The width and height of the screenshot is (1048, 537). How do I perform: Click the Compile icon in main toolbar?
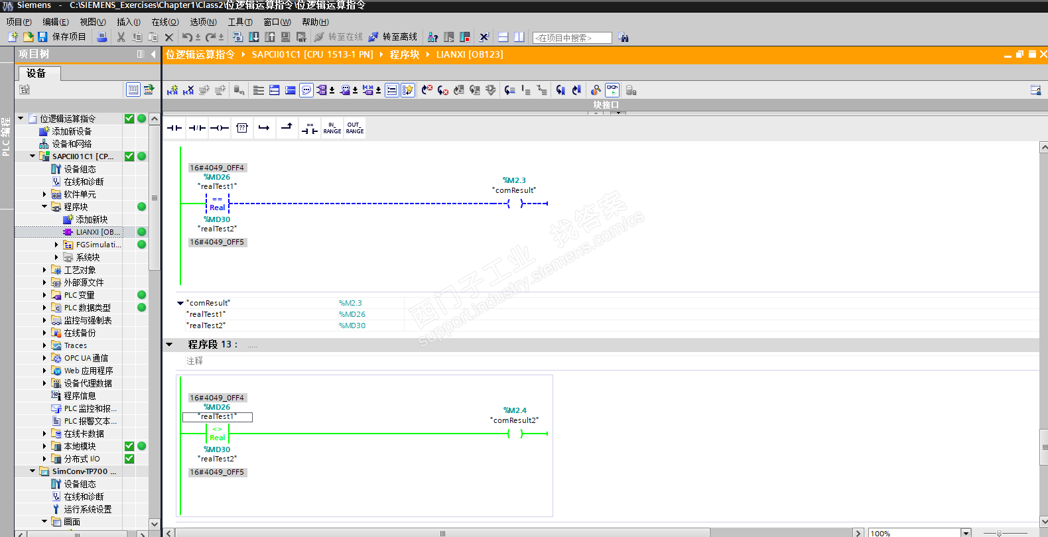click(x=237, y=37)
